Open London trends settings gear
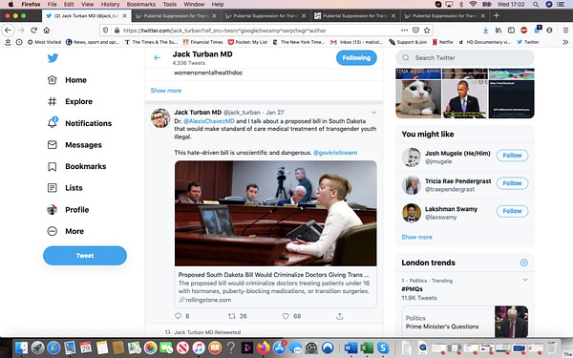 click(x=523, y=263)
